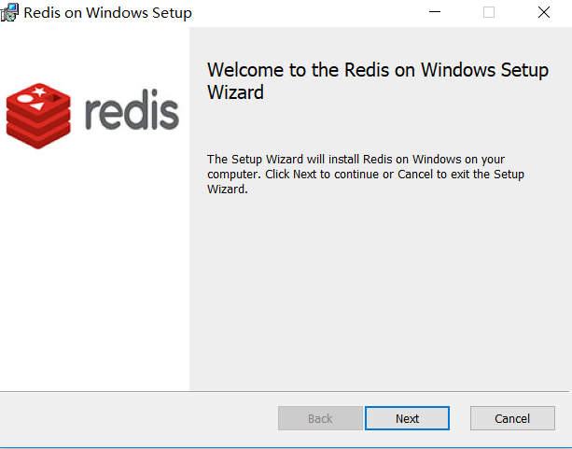The image size is (572, 449).
Task: Click the 'Welcome to the Redis on Windows Setup Wizard' heading
Action: [378, 80]
